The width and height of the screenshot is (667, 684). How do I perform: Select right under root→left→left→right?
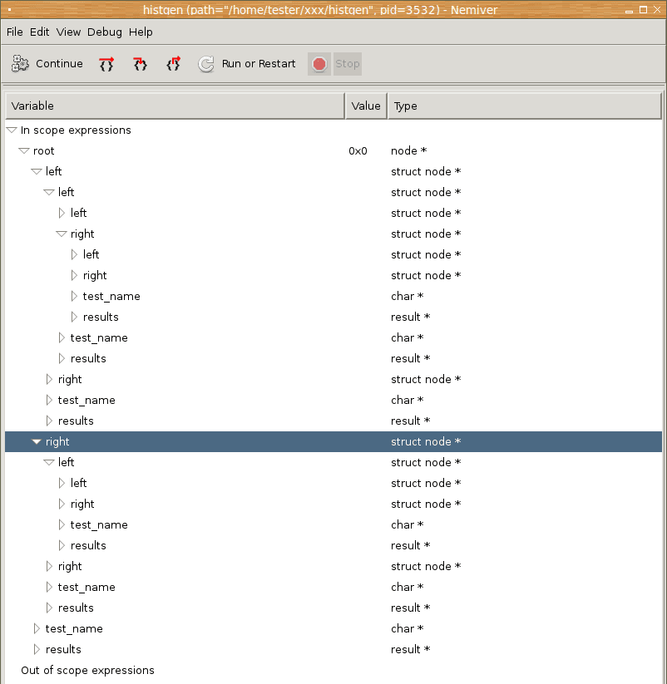click(x=95, y=276)
